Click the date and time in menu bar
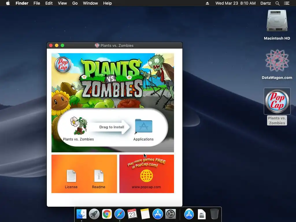Image resolution: width=296 pixels, height=222 pixels. [x=235, y=3]
